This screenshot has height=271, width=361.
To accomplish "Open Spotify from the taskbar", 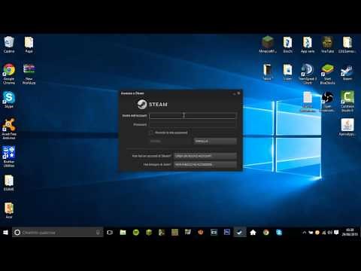I will pos(136,233).
